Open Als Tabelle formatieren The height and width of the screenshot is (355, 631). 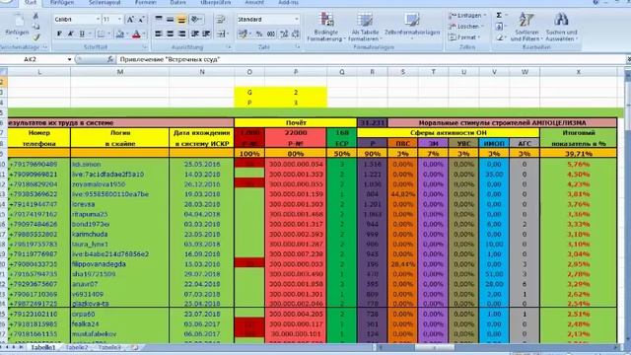(365, 27)
